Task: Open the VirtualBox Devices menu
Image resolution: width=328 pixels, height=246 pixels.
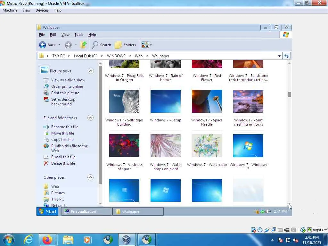Action: [x=42, y=10]
